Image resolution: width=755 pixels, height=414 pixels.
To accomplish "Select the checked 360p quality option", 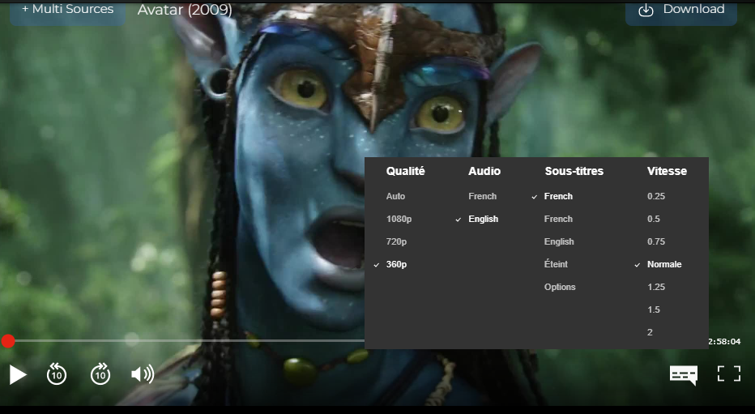I will tap(396, 264).
